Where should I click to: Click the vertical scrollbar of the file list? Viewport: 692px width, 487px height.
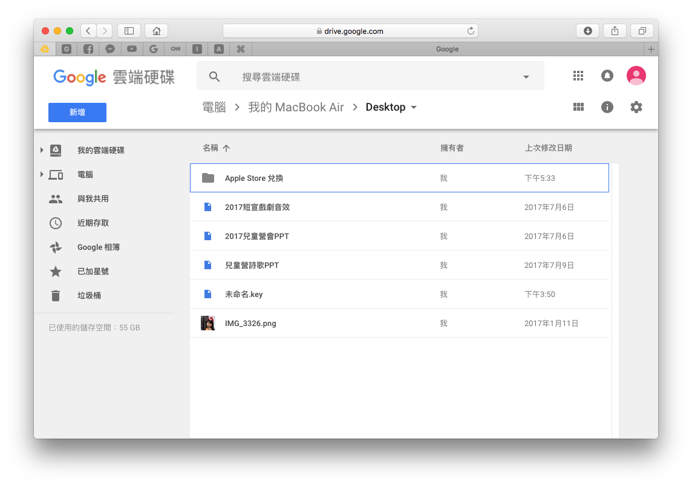(615, 301)
